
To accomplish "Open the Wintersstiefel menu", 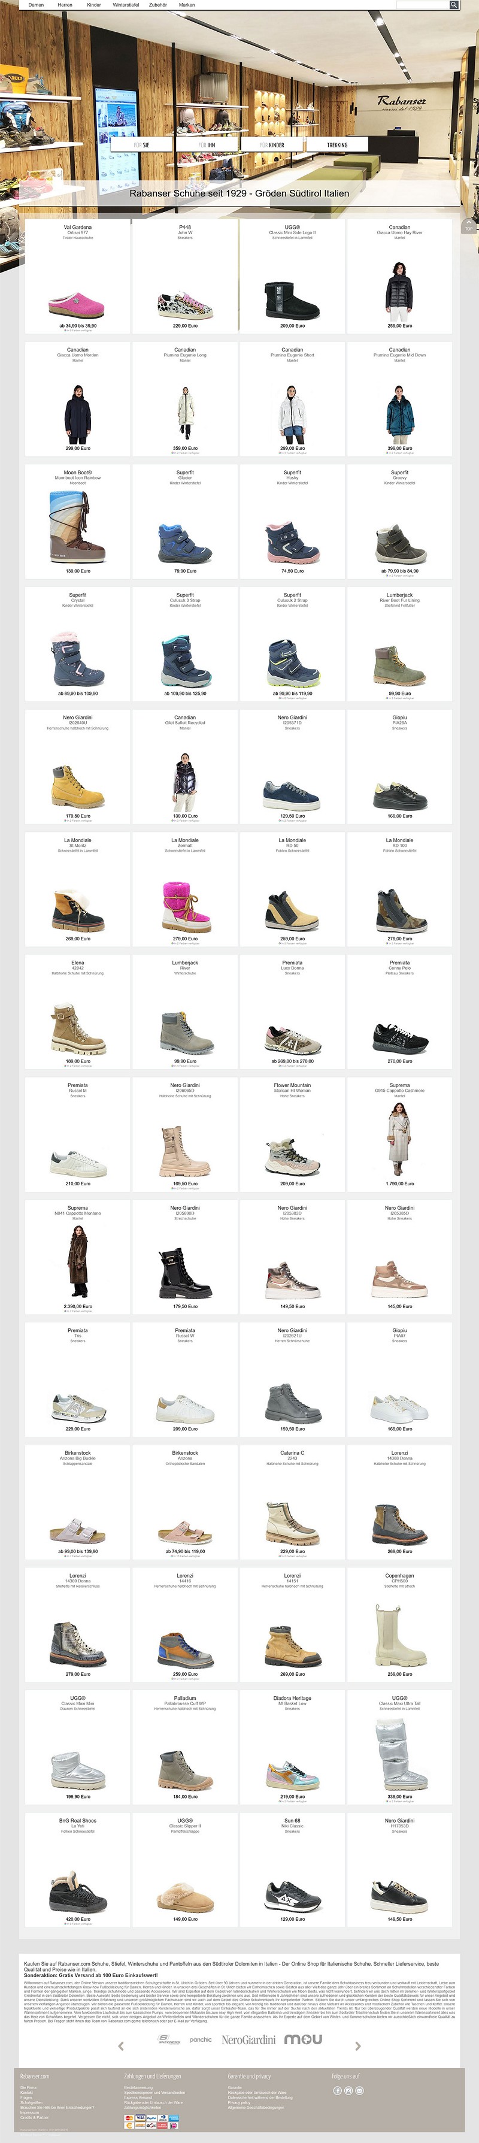I will point(126,5).
